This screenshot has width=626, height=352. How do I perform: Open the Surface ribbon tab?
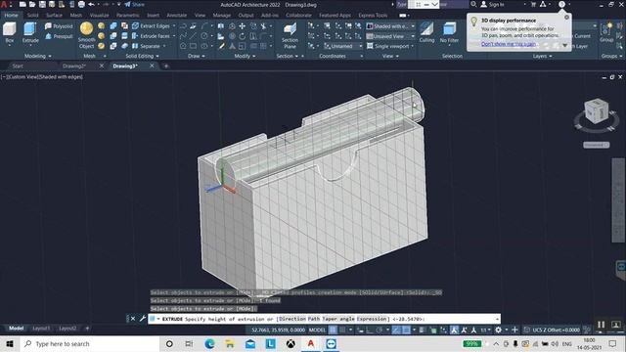54,16
